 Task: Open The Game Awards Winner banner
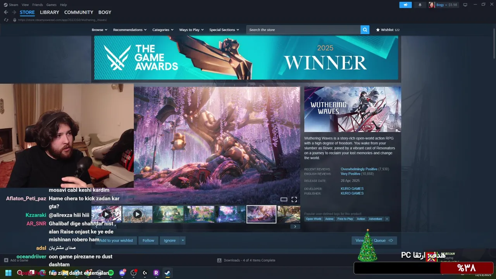pyautogui.click(x=246, y=58)
